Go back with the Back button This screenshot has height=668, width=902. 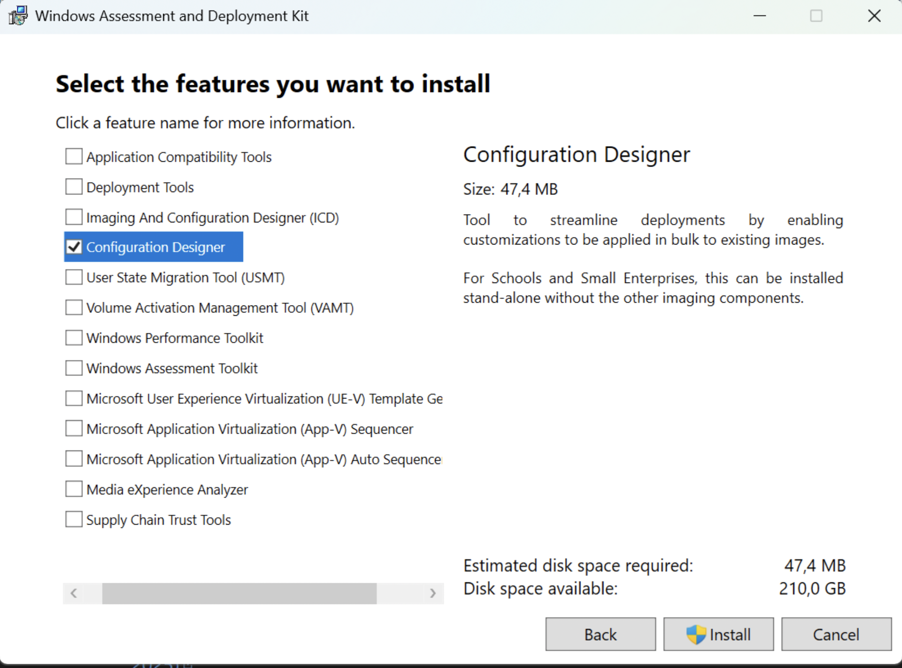(x=601, y=634)
